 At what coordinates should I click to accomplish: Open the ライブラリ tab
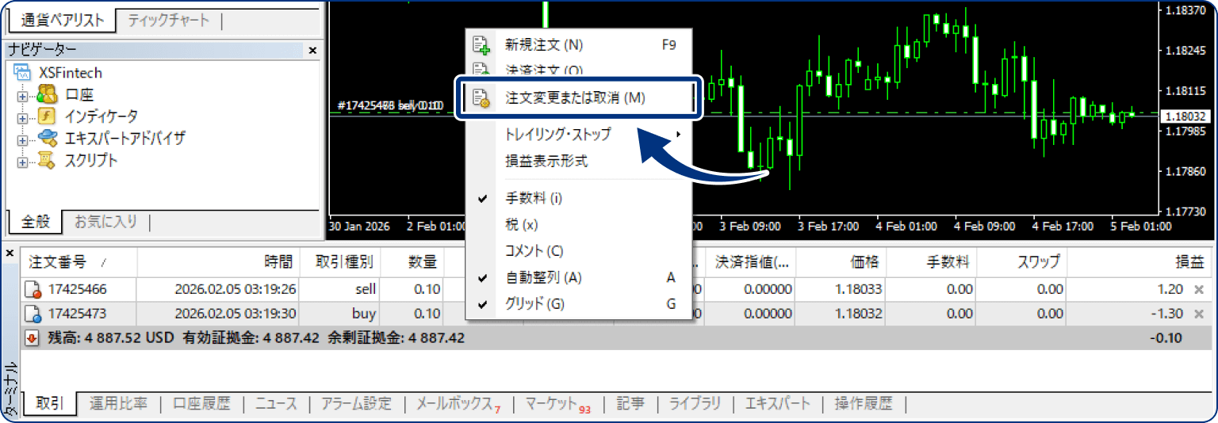click(x=695, y=404)
